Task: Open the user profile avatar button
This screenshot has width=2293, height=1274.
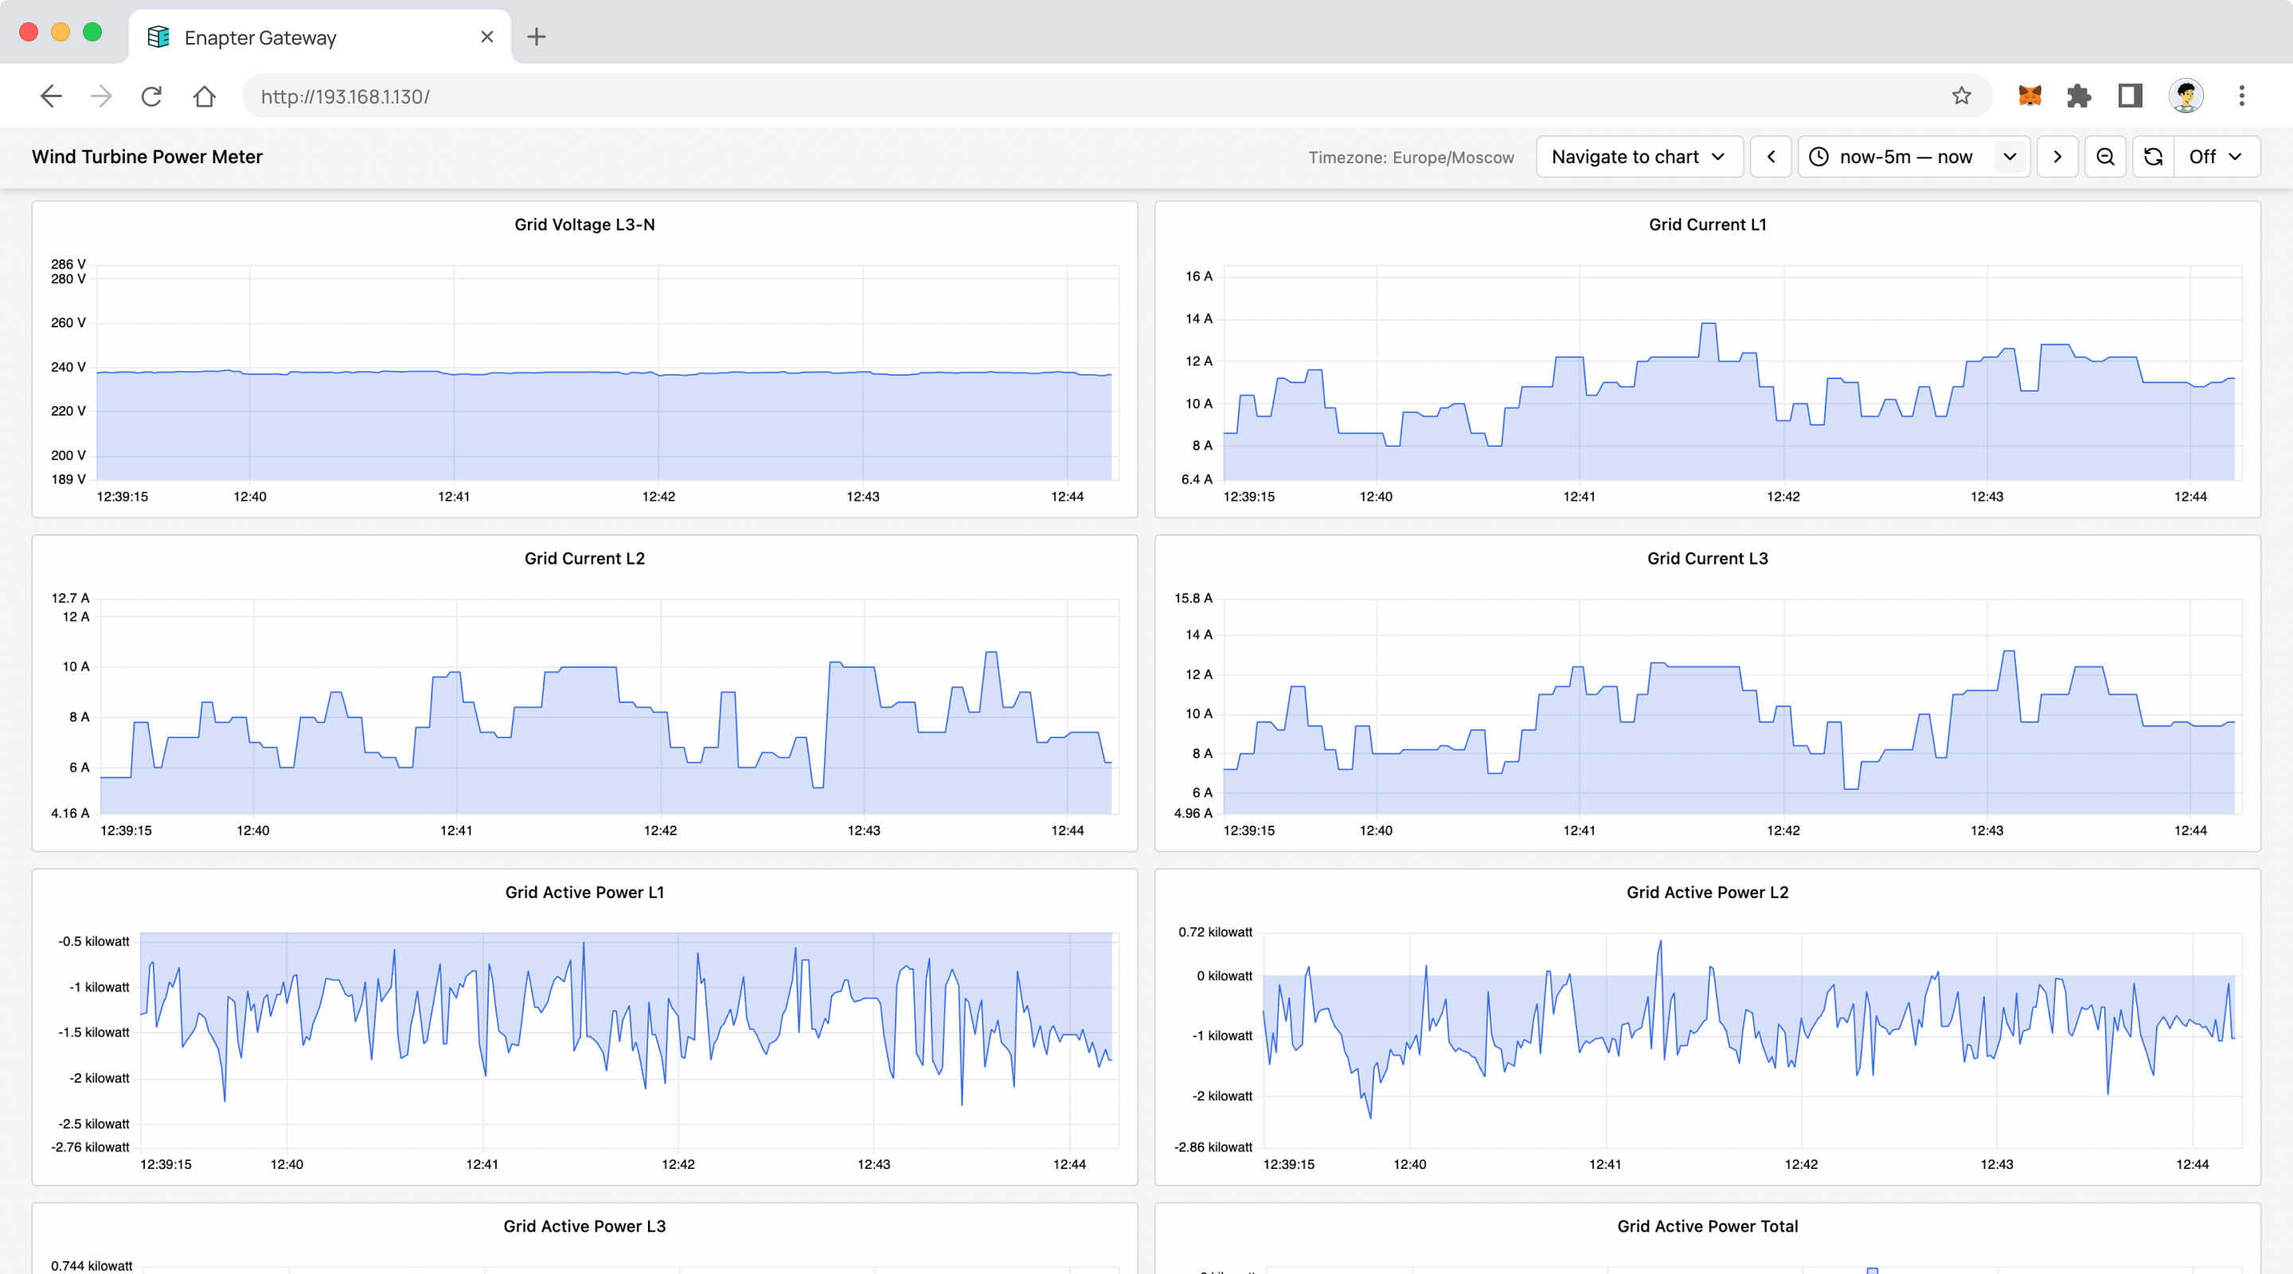Action: click(x=2186, y=96)
